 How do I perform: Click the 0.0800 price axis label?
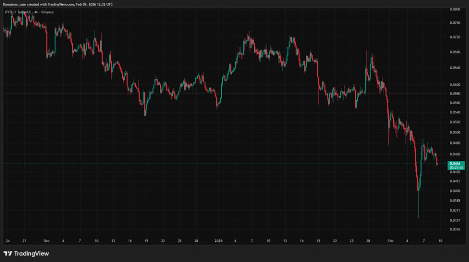tap(455, 9)
